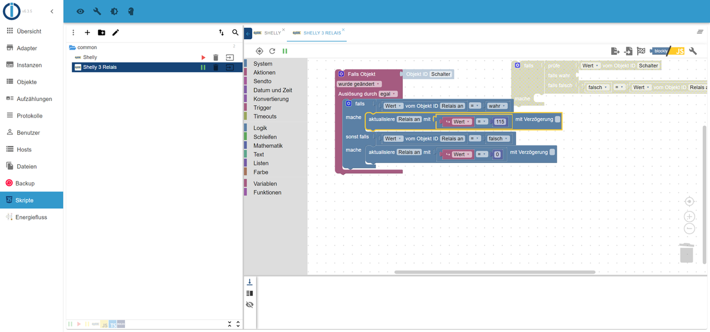The width and height of the screenshot is (710, 332).
Task: Open Energiefluss in the left sidebar
Action: click(x=31, y=217)
